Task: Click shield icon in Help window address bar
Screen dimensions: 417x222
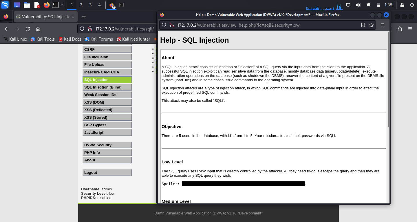Action: click(x=164, y=25)
